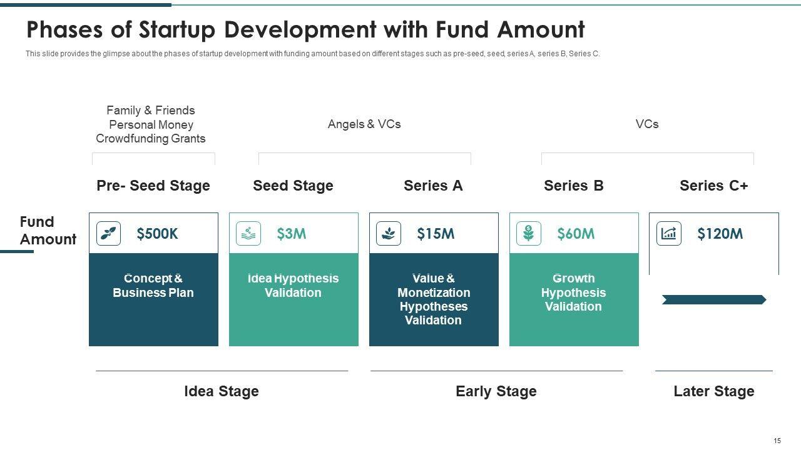Click the Value & Monetization Hypotheses Validation box

(434, 299)
